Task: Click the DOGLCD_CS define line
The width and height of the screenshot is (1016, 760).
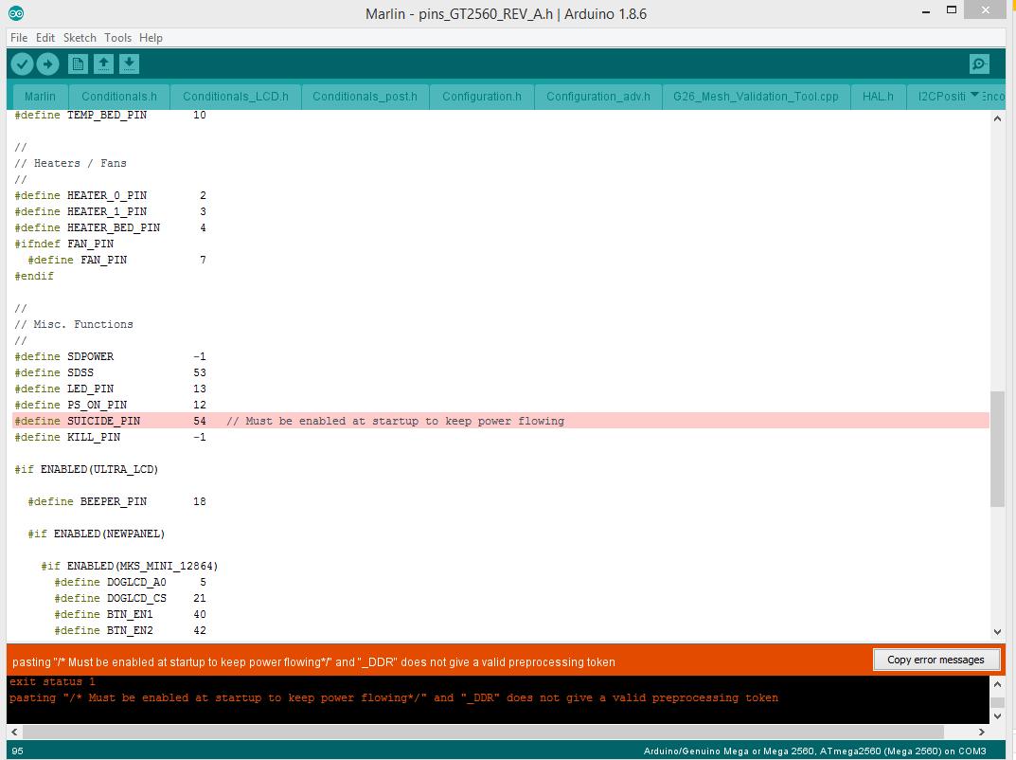Action: click(x=131, y=598)
